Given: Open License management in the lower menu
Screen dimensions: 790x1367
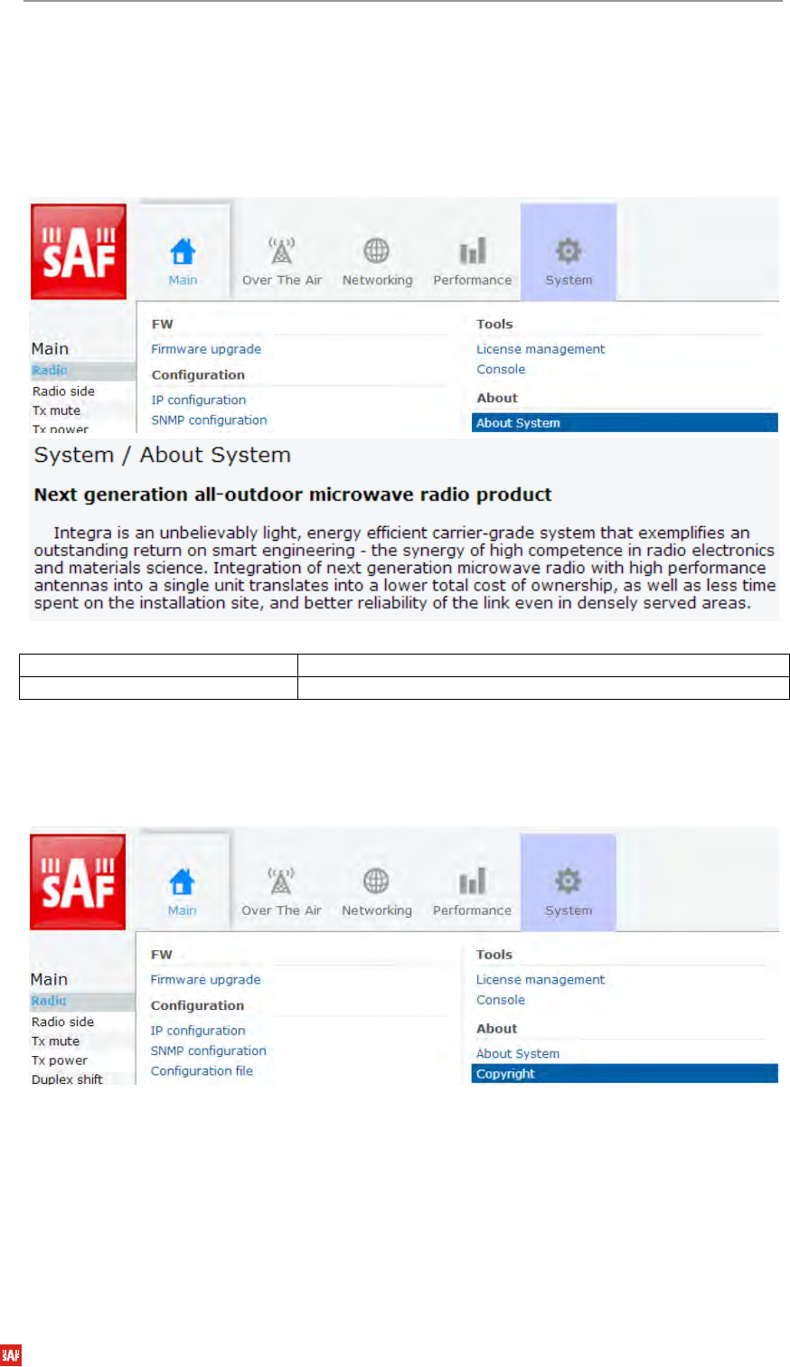Looking at the screenshot, I should tap(541, 979).
